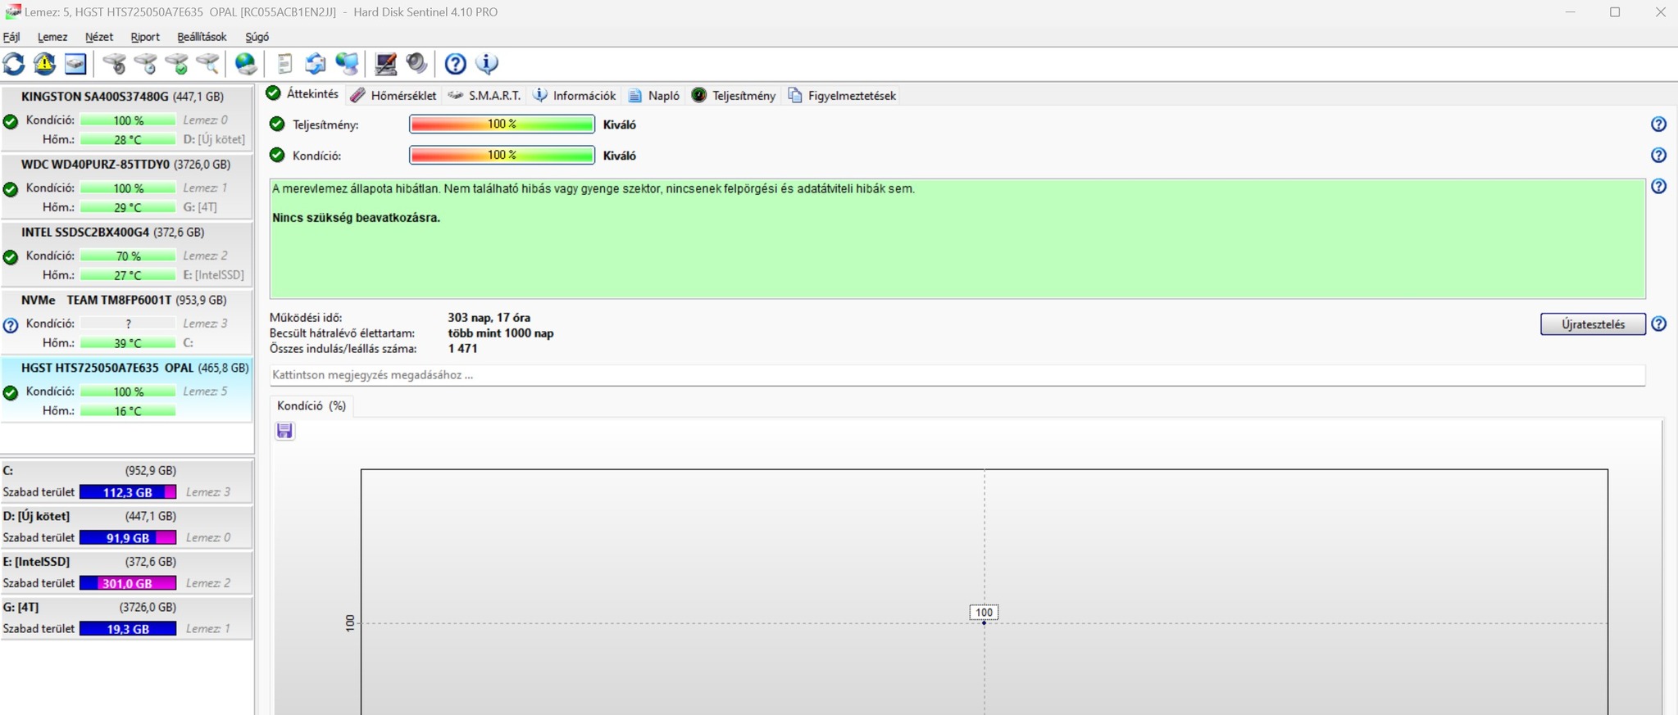Click the blue Refresh arrows toolbar icon
This screenshot has width=1678, height=715.
coord(14,63)
